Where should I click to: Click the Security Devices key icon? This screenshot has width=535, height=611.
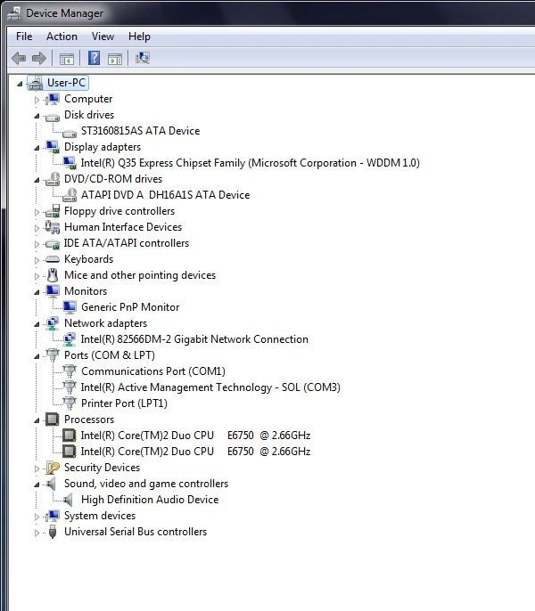point(53,468)
